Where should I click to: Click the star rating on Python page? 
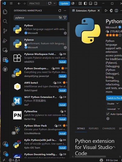(114, 35)
